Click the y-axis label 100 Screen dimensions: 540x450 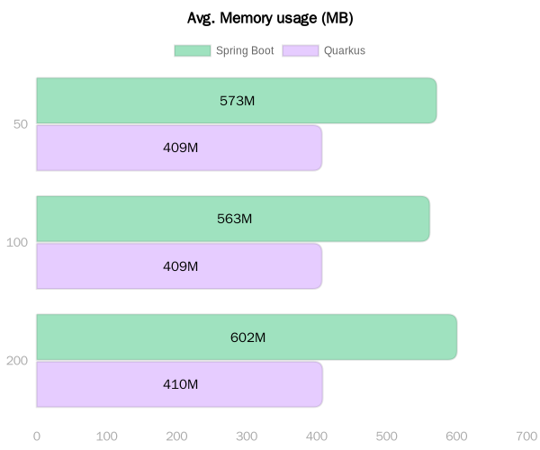pyautogui.click(x=17, y=242)
